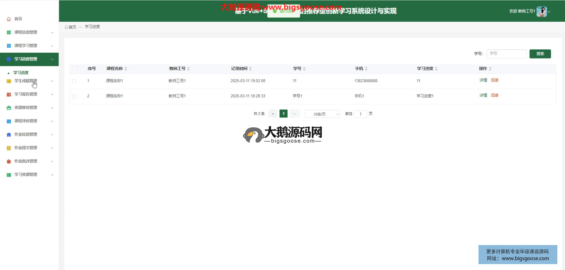Click the 学习报告管理 red icon

click(x=9, y=94)
